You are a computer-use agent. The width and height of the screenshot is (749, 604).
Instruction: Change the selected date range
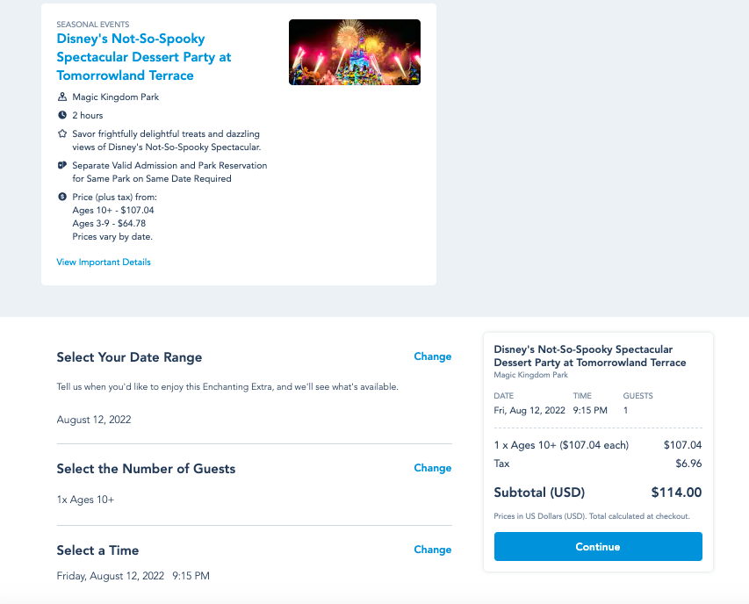432,357
